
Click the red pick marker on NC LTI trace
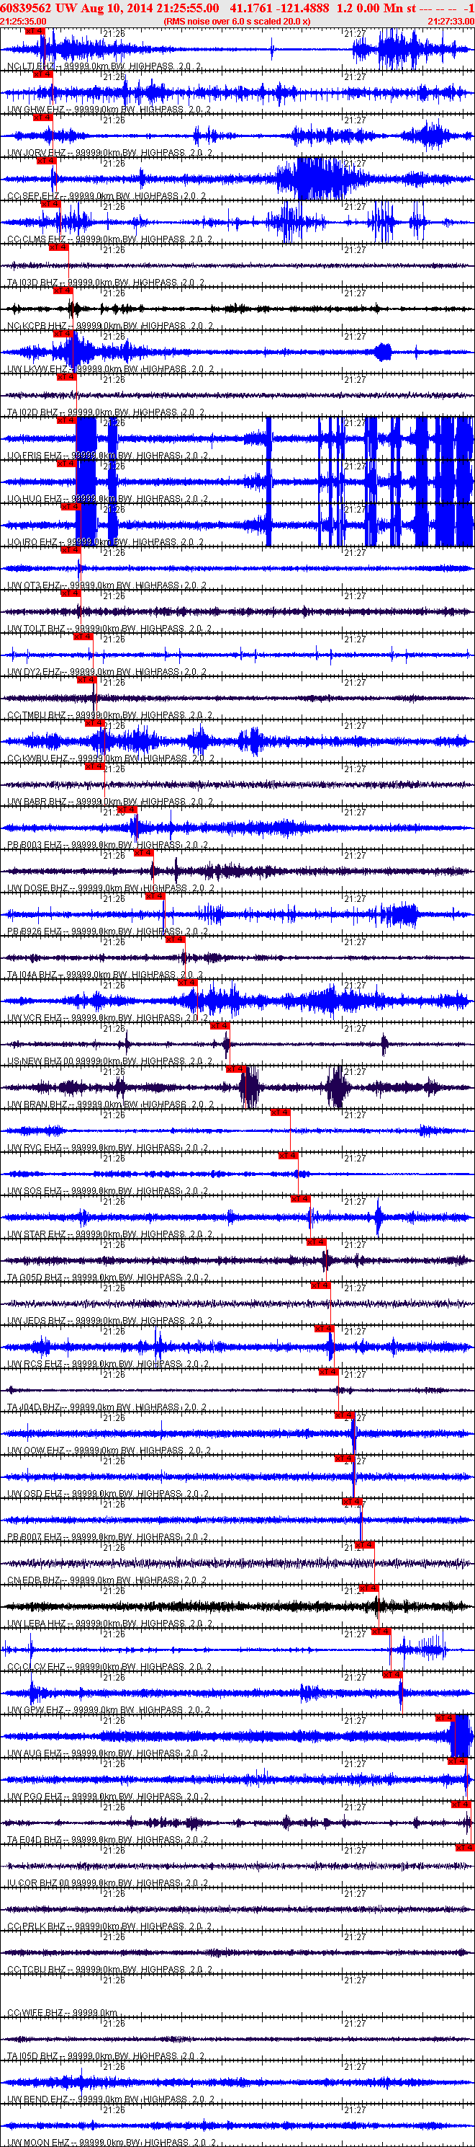[34, 31]
